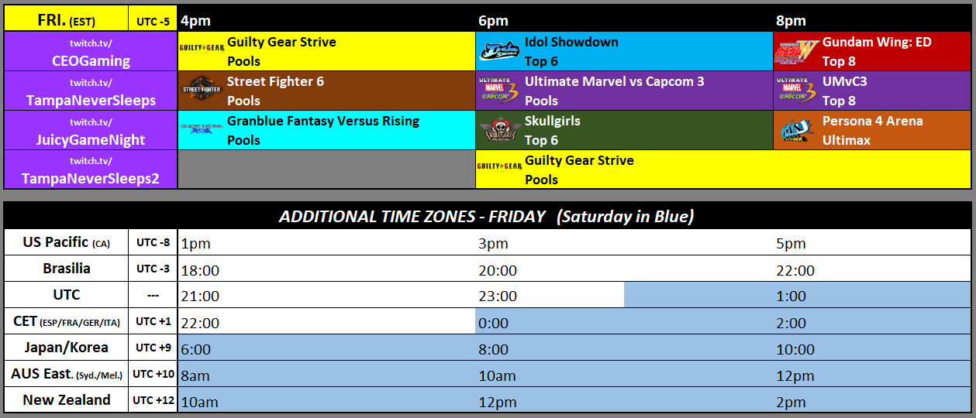This screenshot has height=418, width=976.
Task: Click the Granblue Fantasy Versus Rising logo
Action: click(202, 129)
